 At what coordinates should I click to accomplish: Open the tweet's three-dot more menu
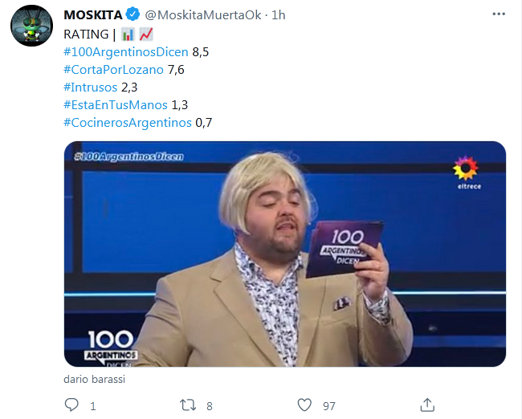(499, 14)
